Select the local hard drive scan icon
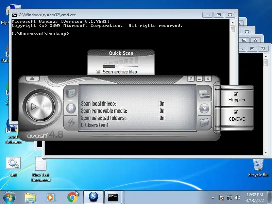Viewport: 272px width, 204px height. click(x=204, y=94)
